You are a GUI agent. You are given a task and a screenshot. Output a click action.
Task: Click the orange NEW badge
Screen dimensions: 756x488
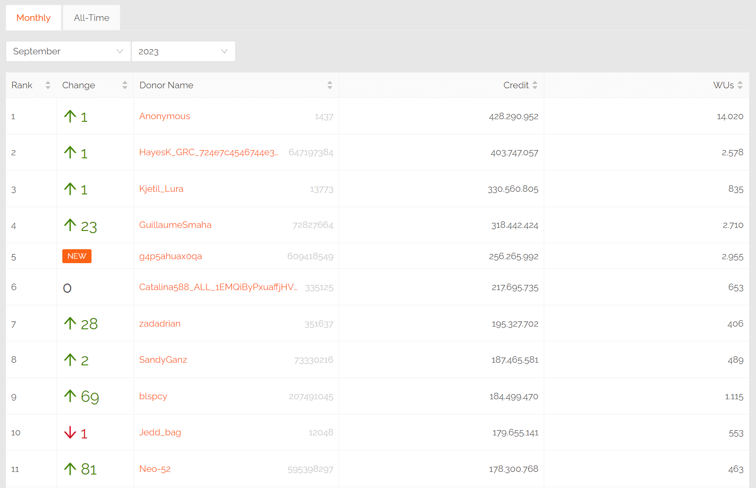[x=77, y=256]
